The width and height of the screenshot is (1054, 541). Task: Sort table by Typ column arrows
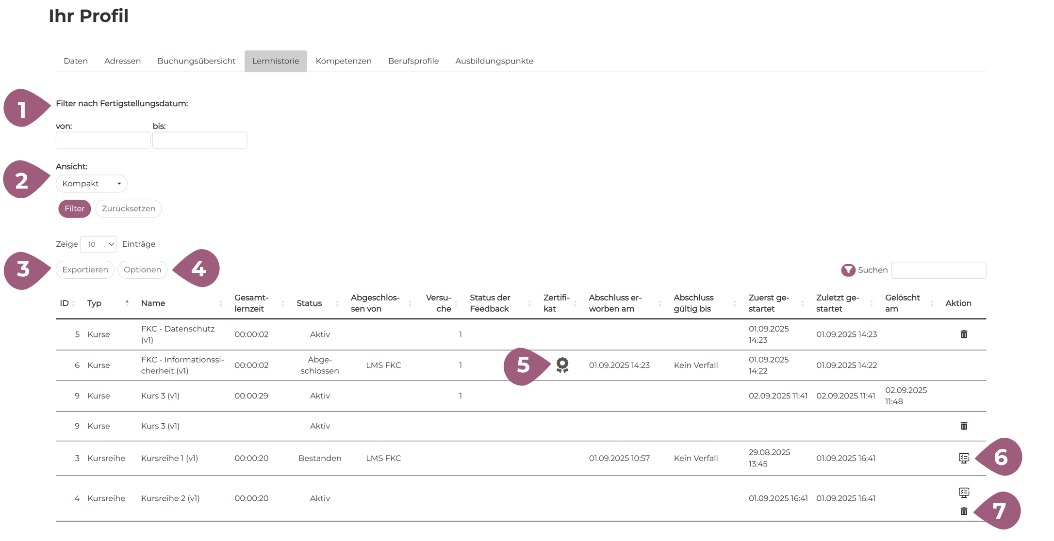pyautogui.click(x=127, y=303)
